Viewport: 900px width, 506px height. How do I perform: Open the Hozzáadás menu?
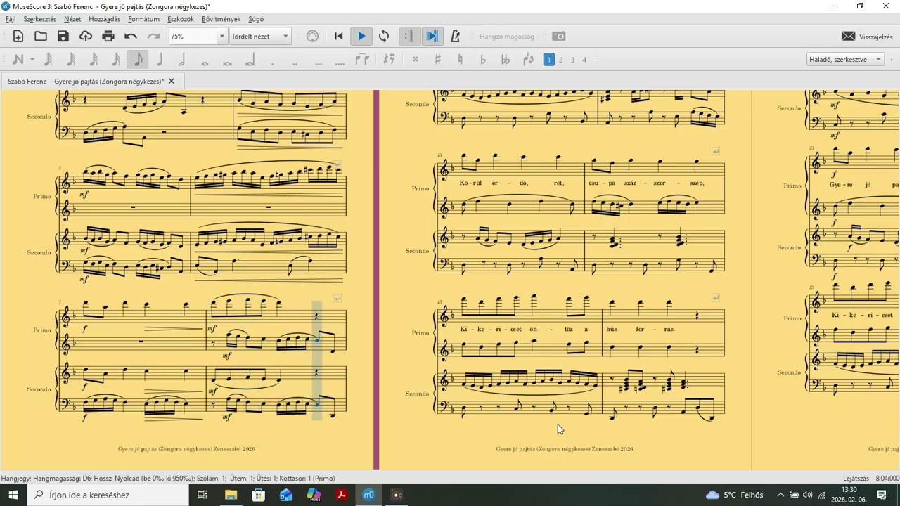click(105, 19)
